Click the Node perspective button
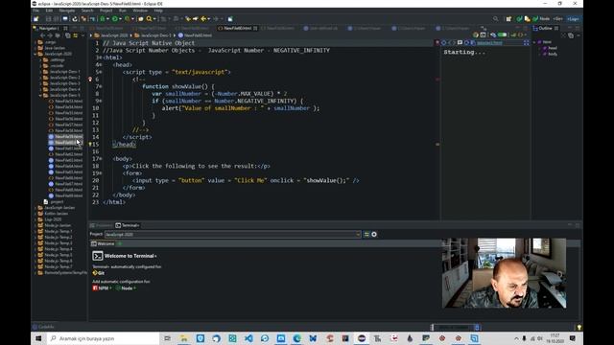This screenshot has width=614, height=345. pos(541,19)
